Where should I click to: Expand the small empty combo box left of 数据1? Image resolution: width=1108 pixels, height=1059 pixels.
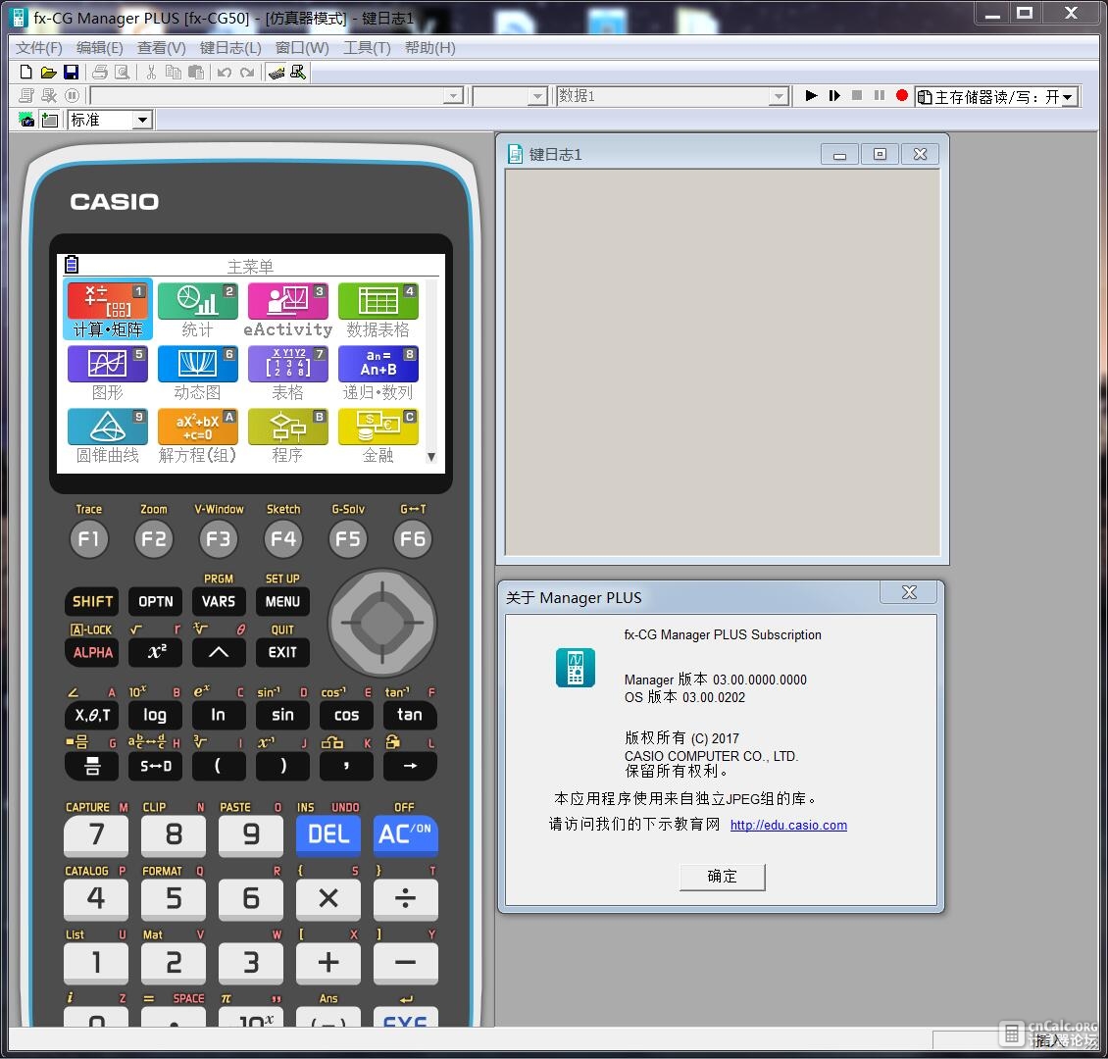coord(537,96)
